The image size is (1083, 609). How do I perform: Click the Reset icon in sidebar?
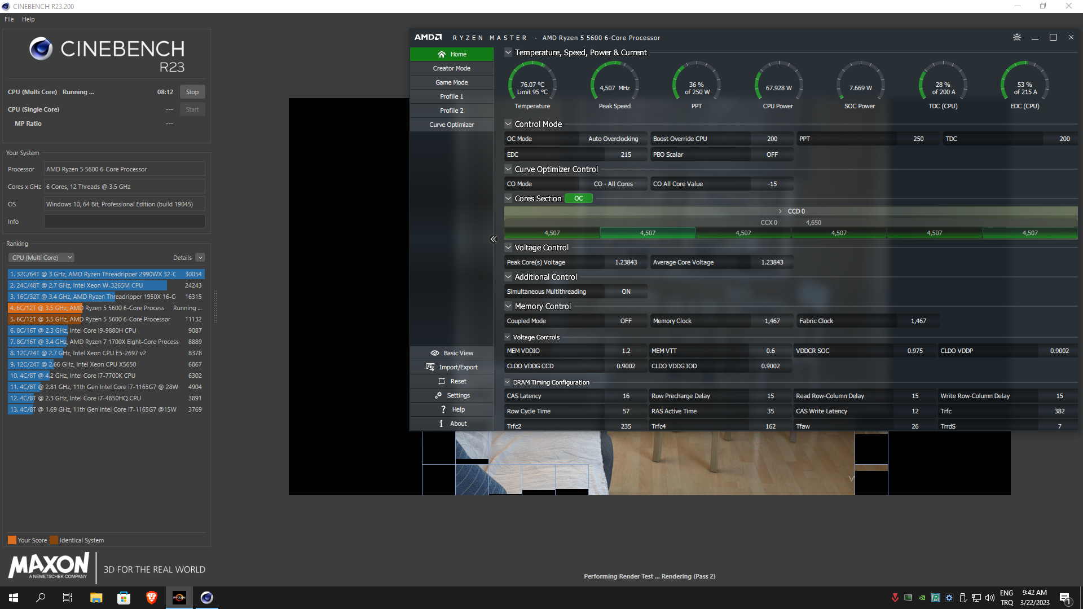[442, 381]
